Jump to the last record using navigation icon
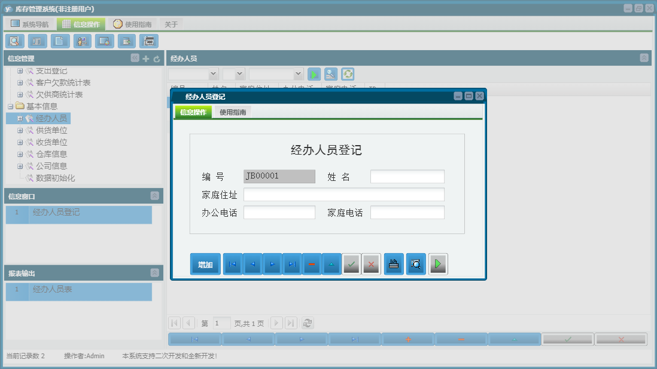 click(x=291, y=263)
